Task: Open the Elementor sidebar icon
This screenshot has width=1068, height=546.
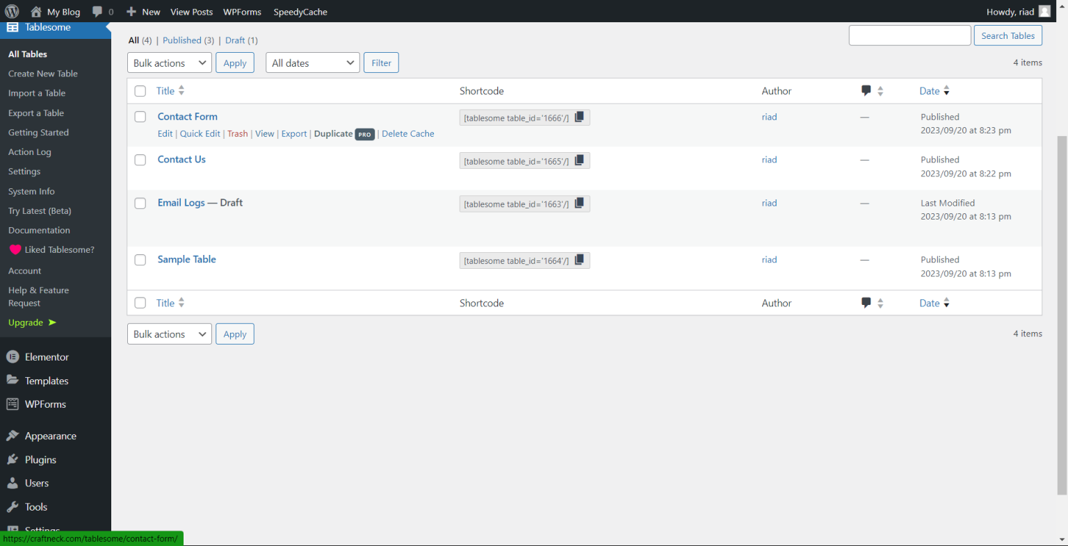Action: click(x=13, y=356)
